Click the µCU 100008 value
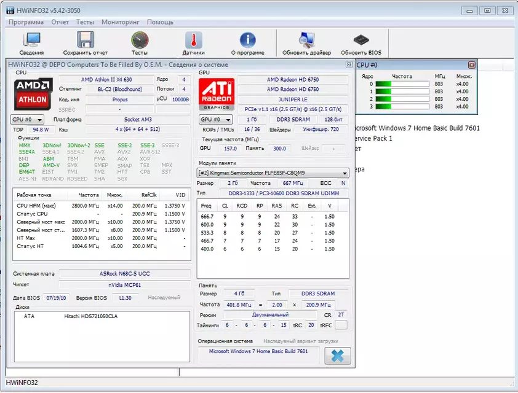This screenshot has width=518, height=393. (180, 99)
